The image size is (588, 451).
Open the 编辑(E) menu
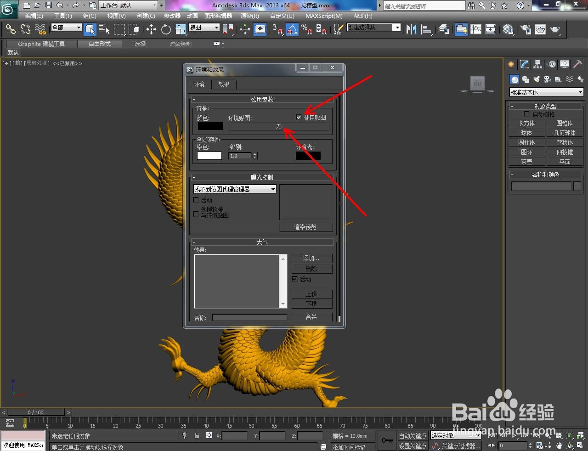[34, 16]
